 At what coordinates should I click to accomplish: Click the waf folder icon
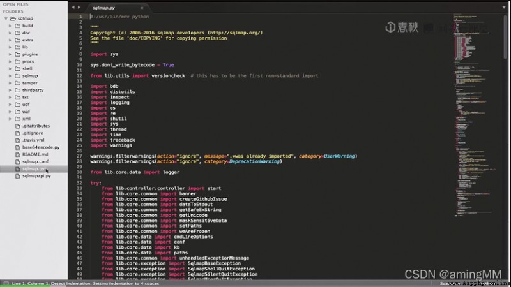point(18,112)
